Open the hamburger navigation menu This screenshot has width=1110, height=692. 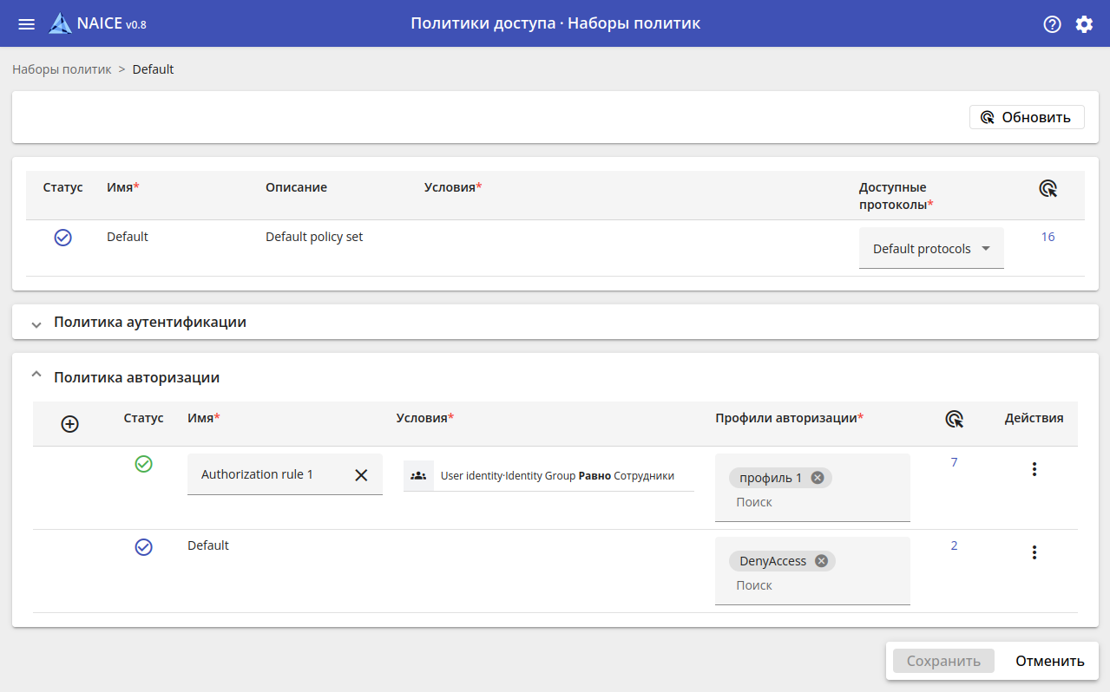coord(27,23)
